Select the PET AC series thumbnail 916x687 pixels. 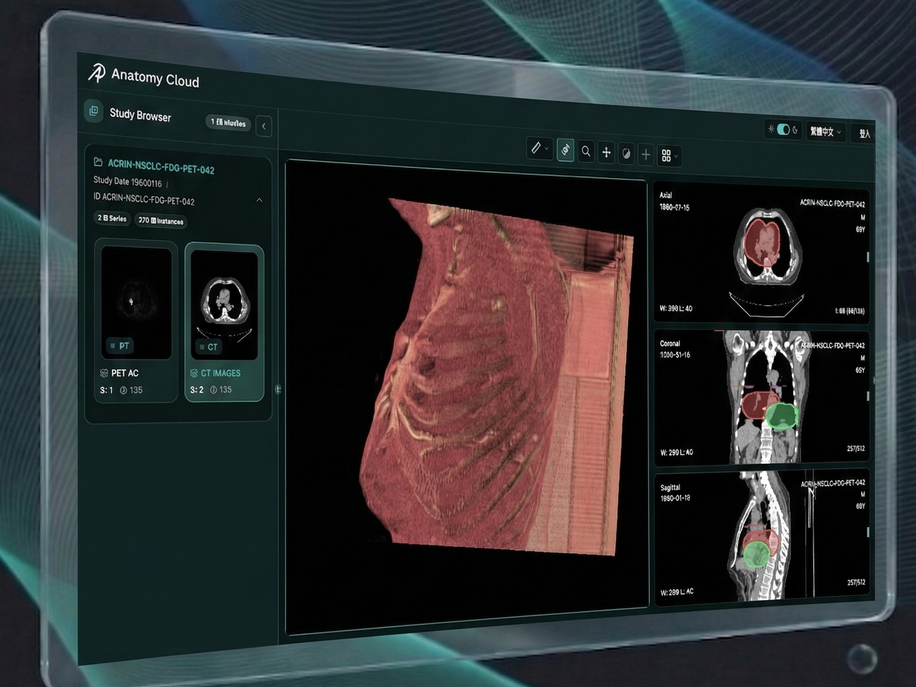pos(136,303)
